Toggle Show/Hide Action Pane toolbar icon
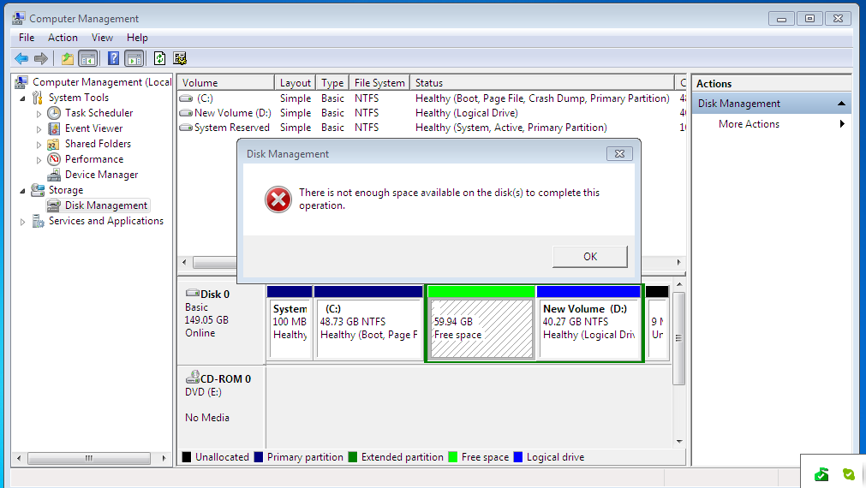 click(x=134, y=58)
